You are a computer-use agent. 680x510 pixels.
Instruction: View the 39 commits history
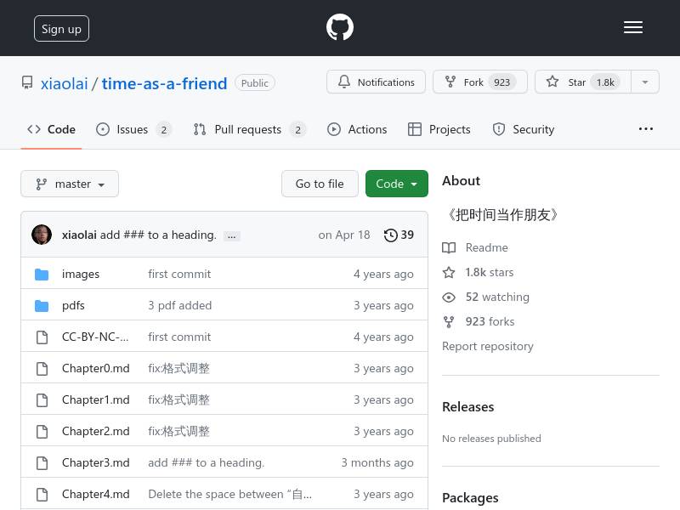[399, 235]
